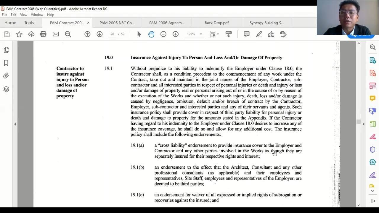Viewport: 379px width, 213px height.
Task: Expand the left navigation pane arrow
Action: click(15, 124)
